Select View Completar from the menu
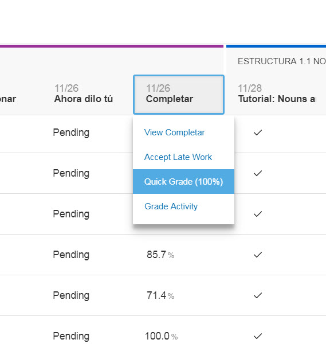This screenshot has width=326, height=355. point(174,132)
